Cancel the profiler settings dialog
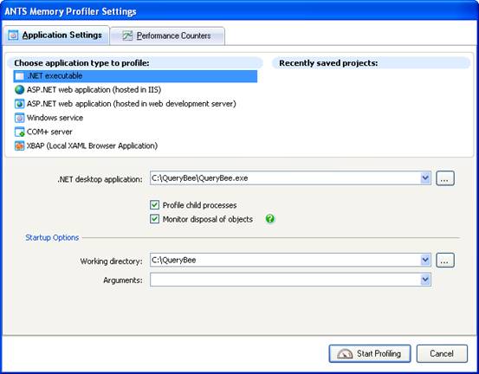 pyautogui.click(x=442, y=353)
